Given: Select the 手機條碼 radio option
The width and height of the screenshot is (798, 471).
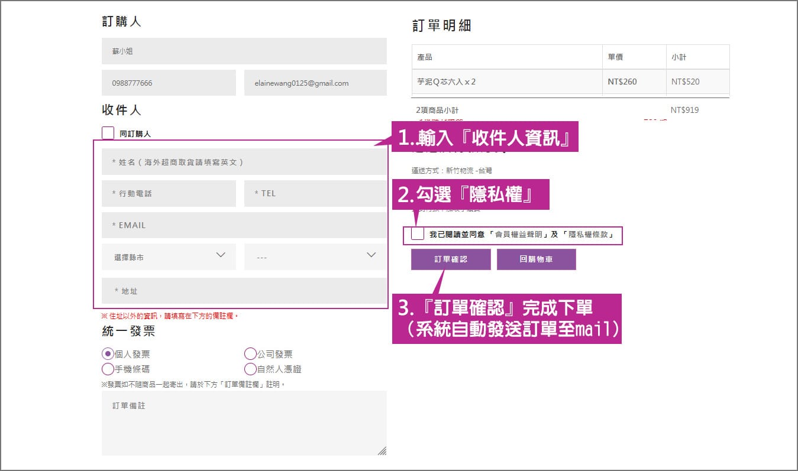Looking at the screenshot, I should (x=108, y=369).
